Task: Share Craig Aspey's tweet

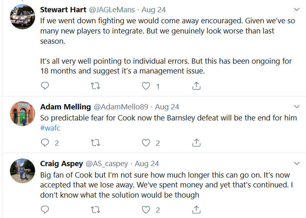Action: click(x=196, y=210)
